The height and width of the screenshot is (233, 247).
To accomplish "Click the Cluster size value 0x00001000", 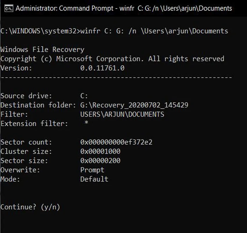I will pos(100,151).
